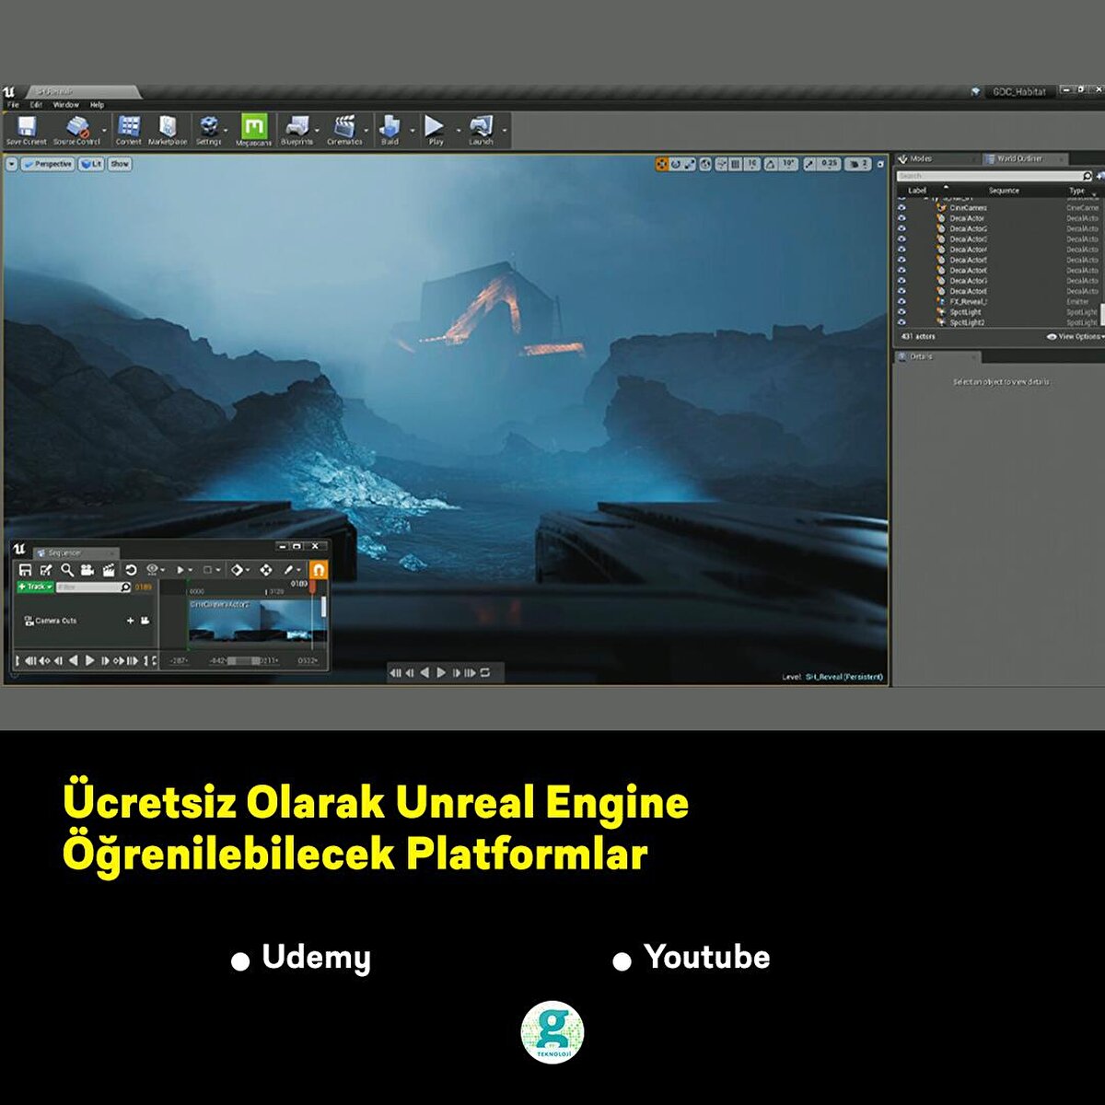Image resolution: width=1105 pixels, height=1105 pixels.
Task: Open the View Options dropdown in World Outliner
Action: point(1076,337)
